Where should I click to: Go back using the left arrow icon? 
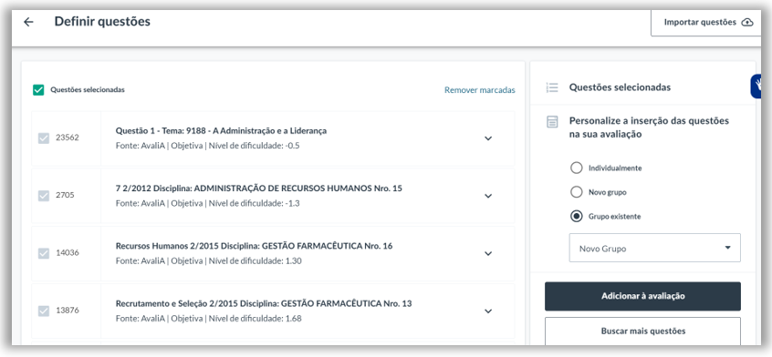coord(28,22)
